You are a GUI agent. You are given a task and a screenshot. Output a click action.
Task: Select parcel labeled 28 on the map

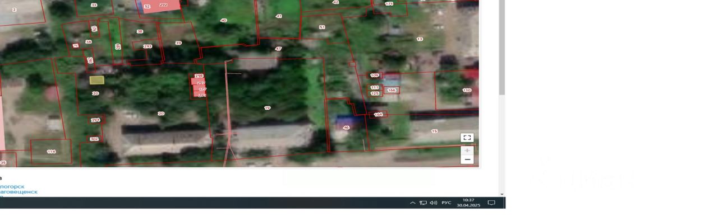click(161, 114)
